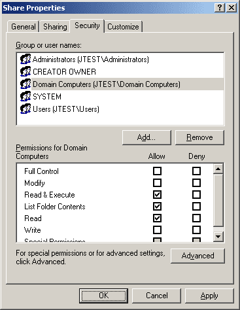Open the Sharing tab
This screenshot has width=240, height=310.
(55, 27)
